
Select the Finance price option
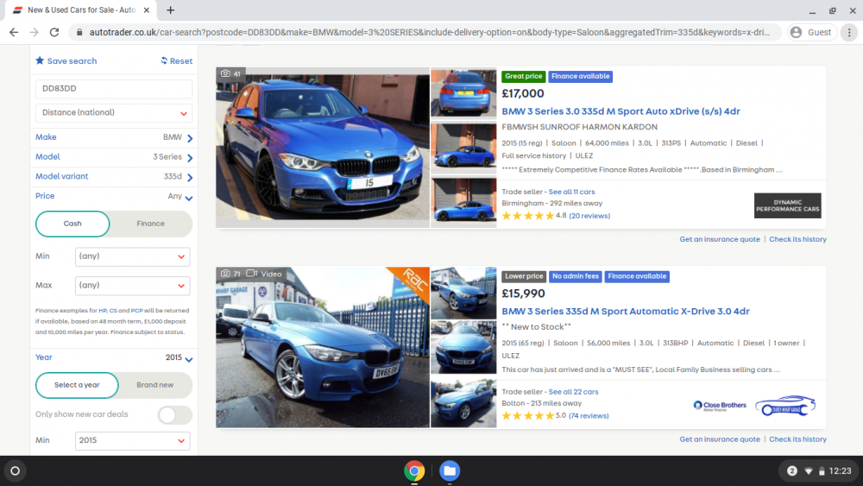(151, 224)
